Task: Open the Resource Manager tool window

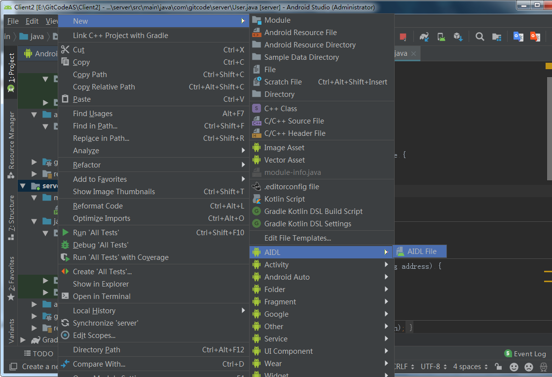Action: pyautogui.click(x=11, y=145)
